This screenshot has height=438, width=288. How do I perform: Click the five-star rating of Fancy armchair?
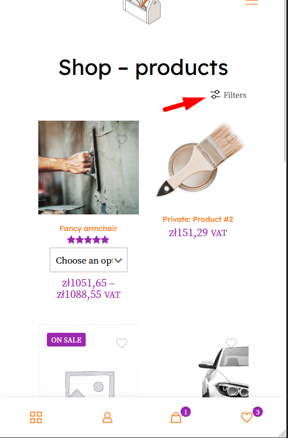coord(88,240)
